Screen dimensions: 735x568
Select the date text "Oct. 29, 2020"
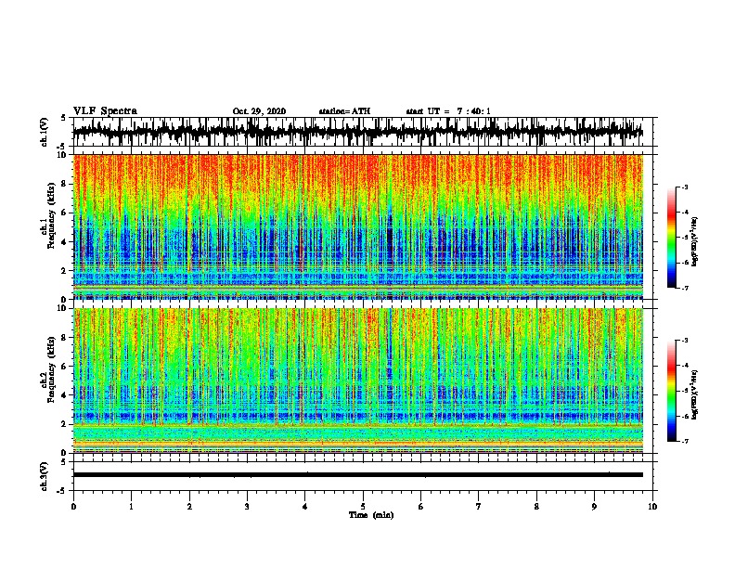point(259,111)
